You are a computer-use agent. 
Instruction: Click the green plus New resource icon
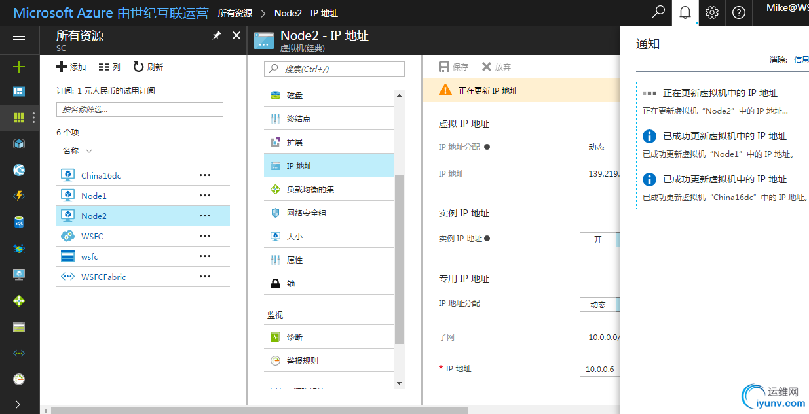click(19, 66)
